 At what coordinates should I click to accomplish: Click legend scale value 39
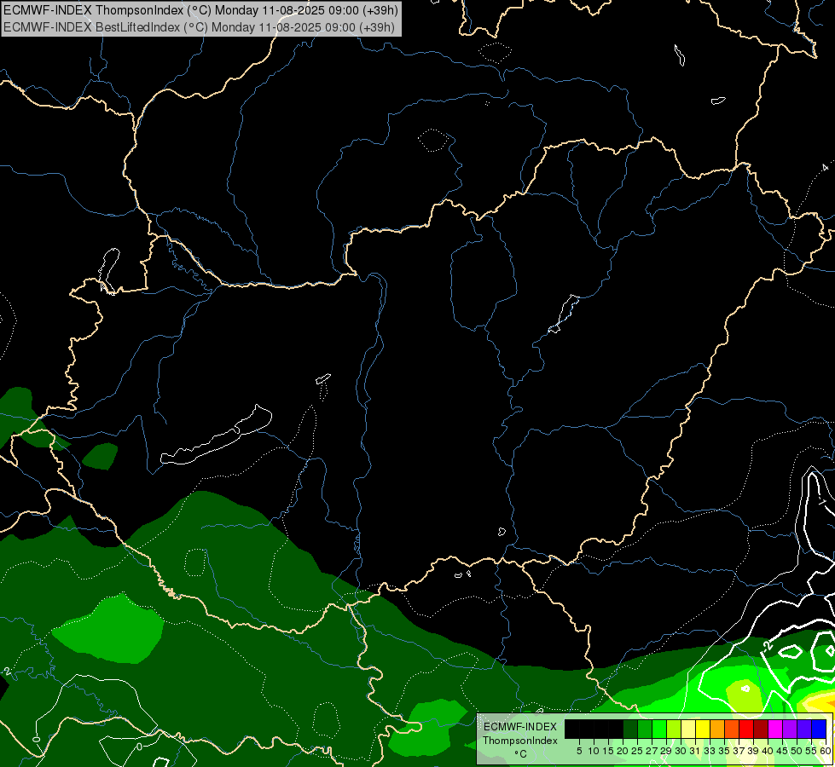752,751
